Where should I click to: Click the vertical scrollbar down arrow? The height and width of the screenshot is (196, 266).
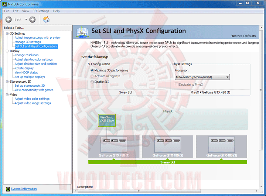[261, 186]
